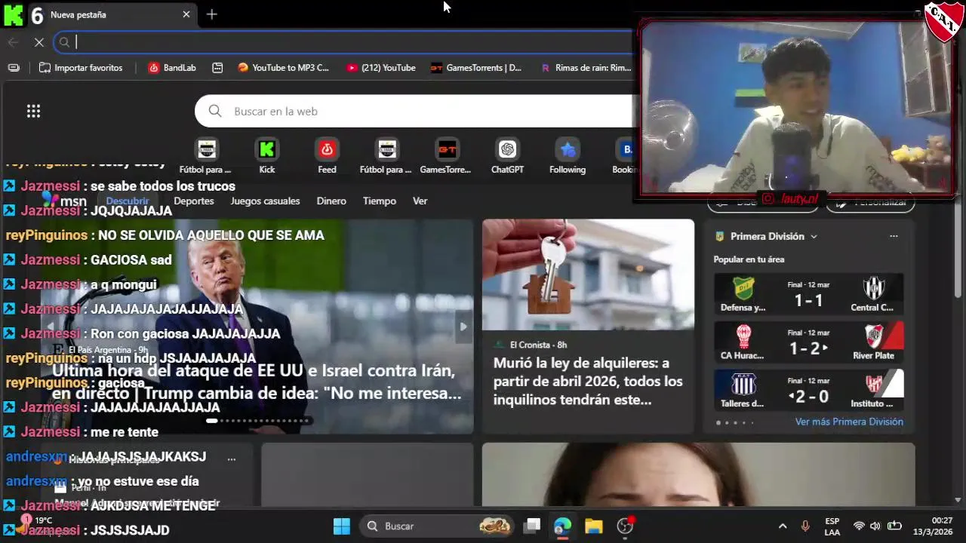Open the (212) YouTube bookmark
Viewport: 966px width, 543px height.
[381, 67]
